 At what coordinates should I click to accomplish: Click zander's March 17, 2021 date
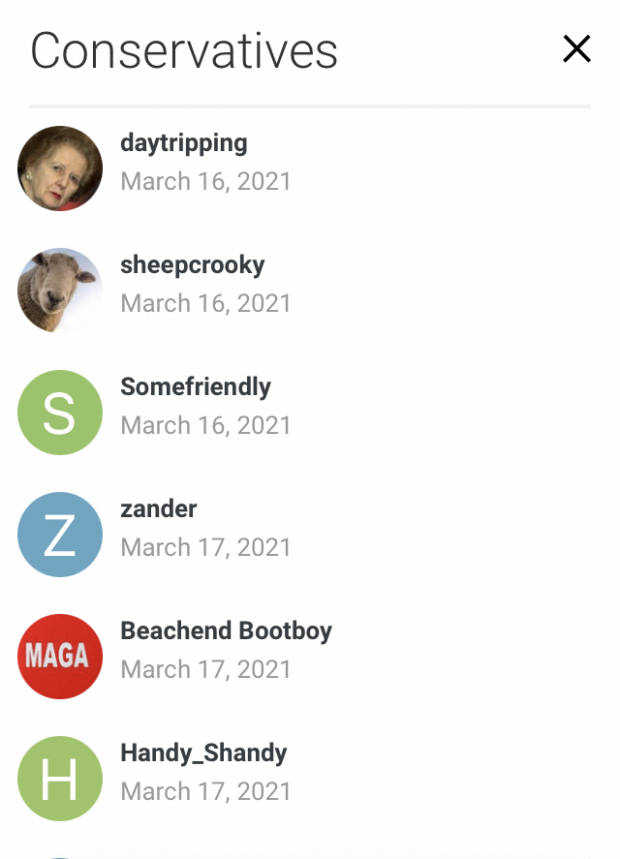point(205,547)
